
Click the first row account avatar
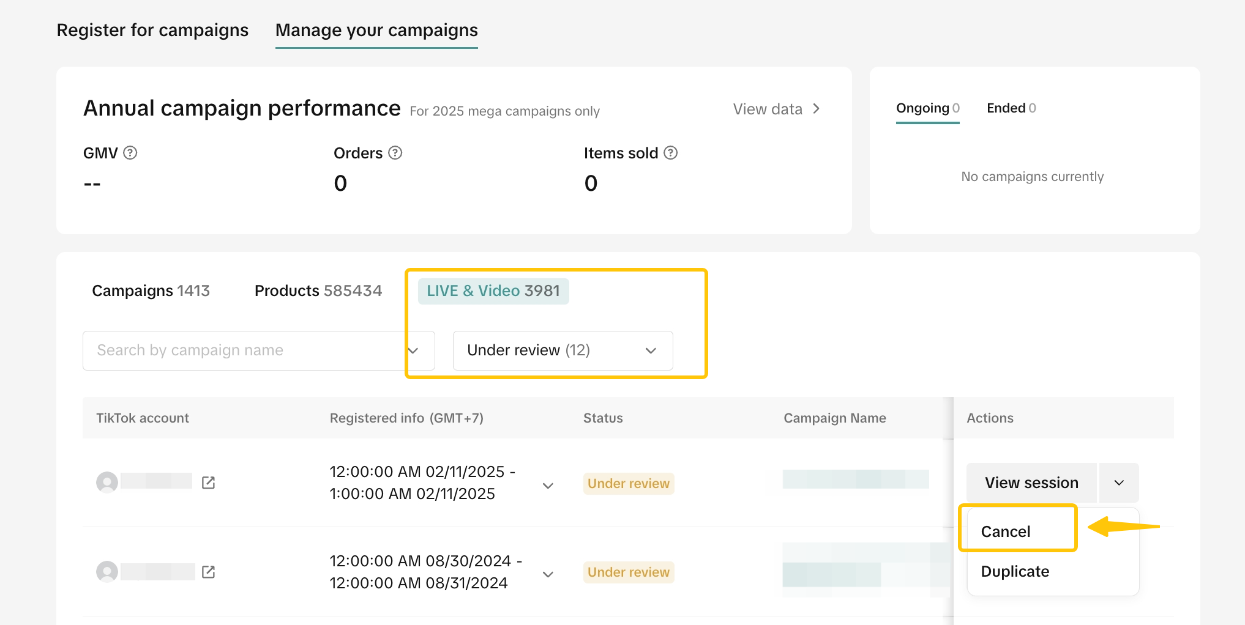(x=107, y=483)
